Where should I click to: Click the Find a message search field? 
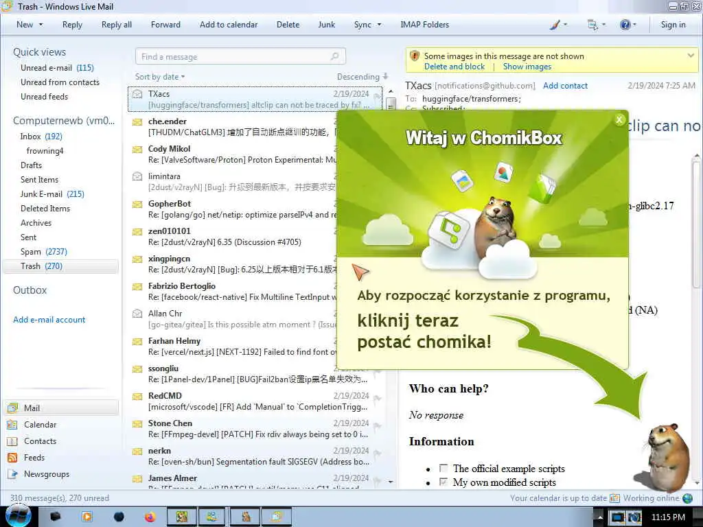point(240,56)
